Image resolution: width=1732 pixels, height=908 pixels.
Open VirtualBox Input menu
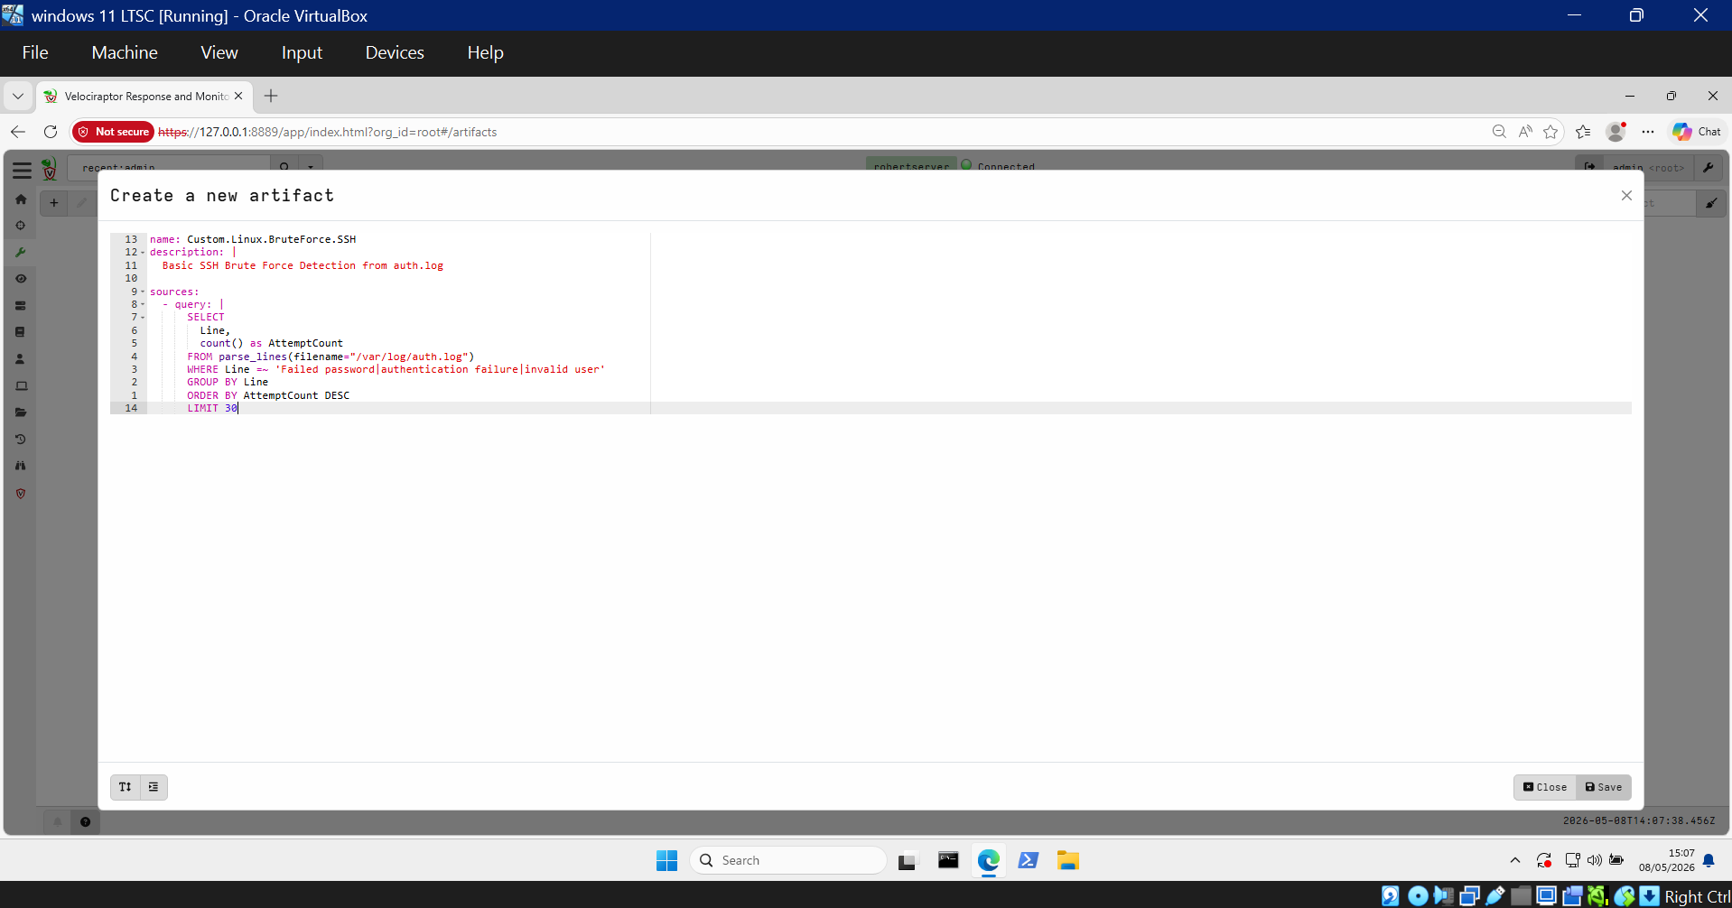pyautogui.click(x=302, y=52)
